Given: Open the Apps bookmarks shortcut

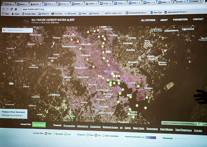Looking at the screenshot, I should pos(5,13).
